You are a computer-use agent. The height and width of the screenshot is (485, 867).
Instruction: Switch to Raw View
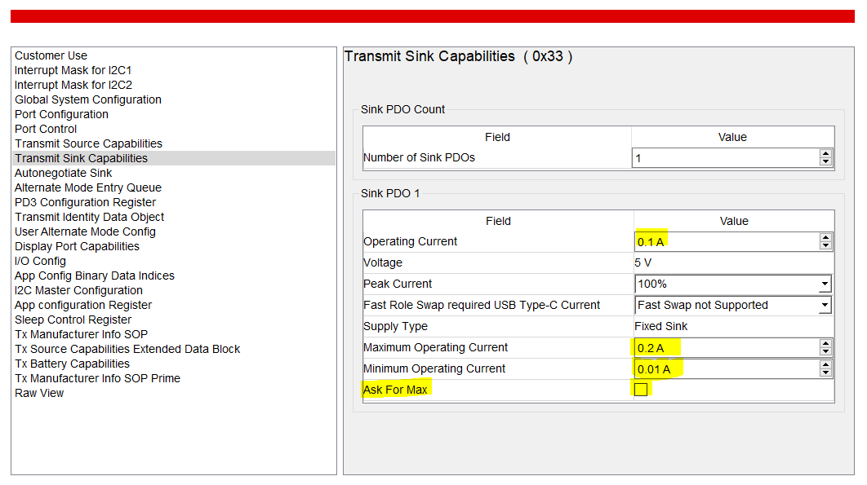[39, 393]
